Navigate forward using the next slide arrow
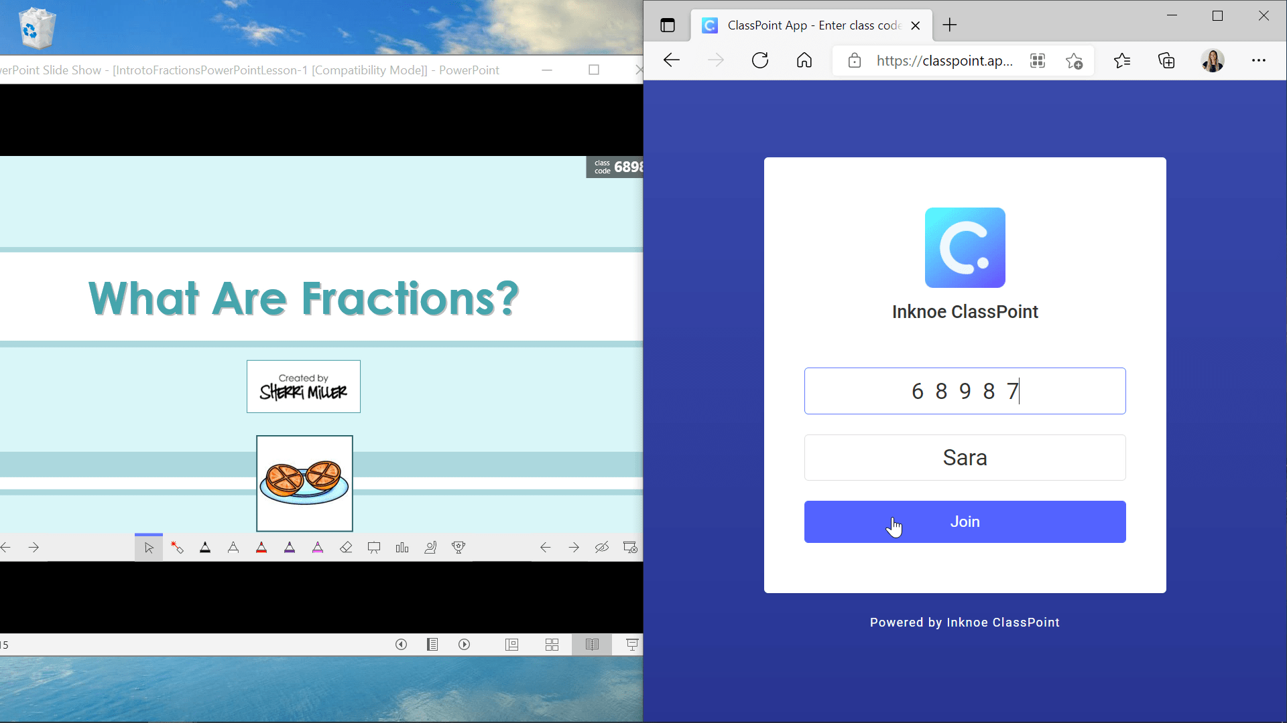Viewport: 1287px width, 723px height. pos(34,548)
